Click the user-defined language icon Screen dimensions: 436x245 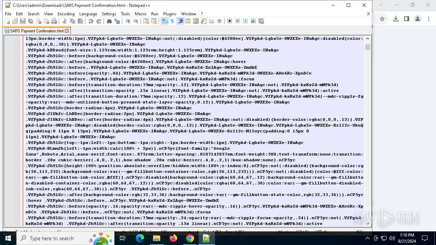click(188, 21)
